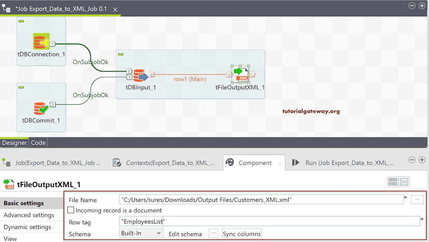Screen dimensions: 429x242
Task: Click the Contexts tab clipboard icon
Action: [x=115, y=162]
